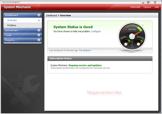Click the ActiveCare section label

12,30
